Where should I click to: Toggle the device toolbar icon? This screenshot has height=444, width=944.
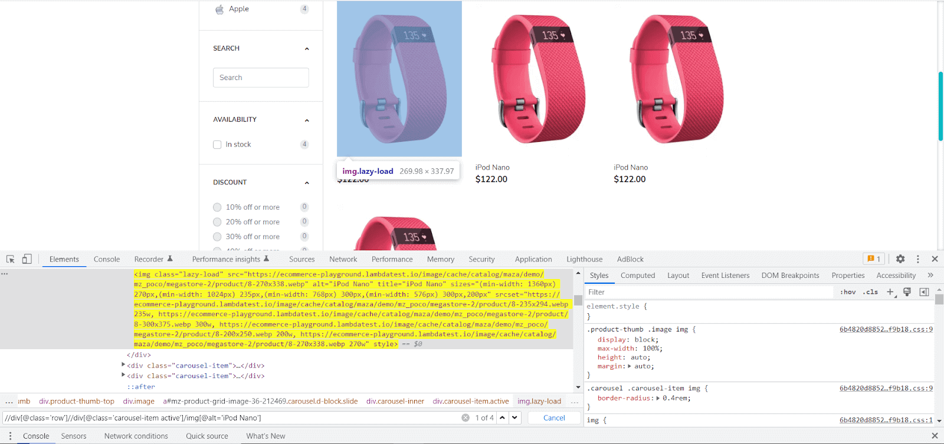tap(27, 259)
